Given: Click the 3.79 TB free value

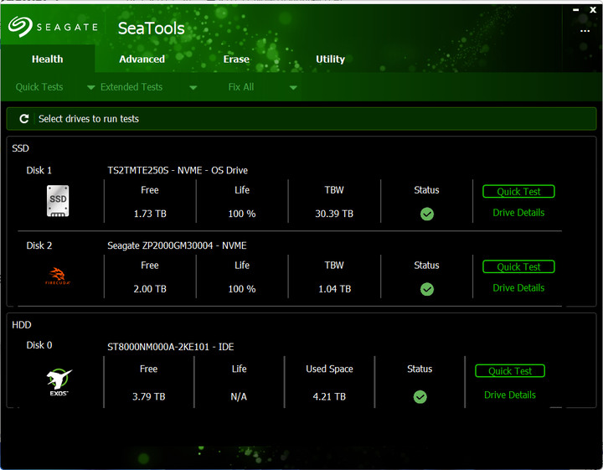Looking at the screenshot, I should tap(149, 397).
